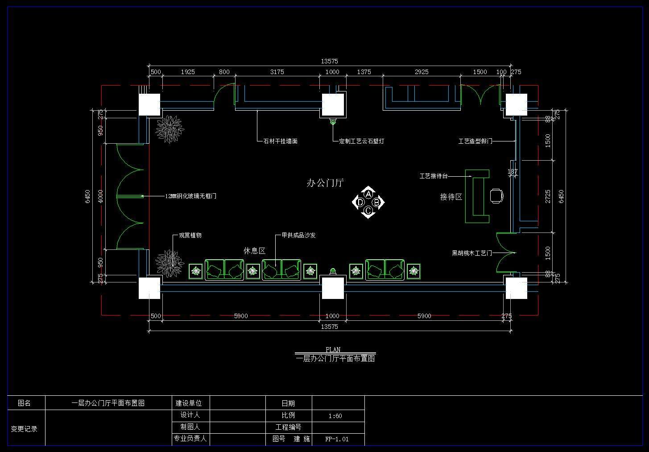The width and height of the screenshot is (649, 452).
Task: Select the 黑胡桃木工艺门 annotation text
Action: (x=472, y=253)
